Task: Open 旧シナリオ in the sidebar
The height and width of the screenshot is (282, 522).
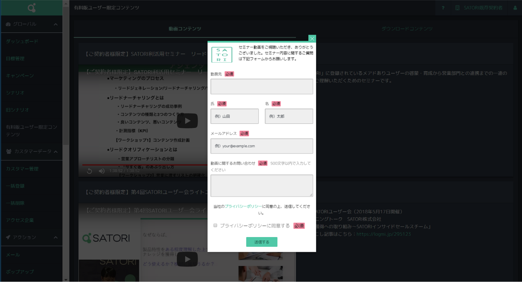Action: click(17, 110)
